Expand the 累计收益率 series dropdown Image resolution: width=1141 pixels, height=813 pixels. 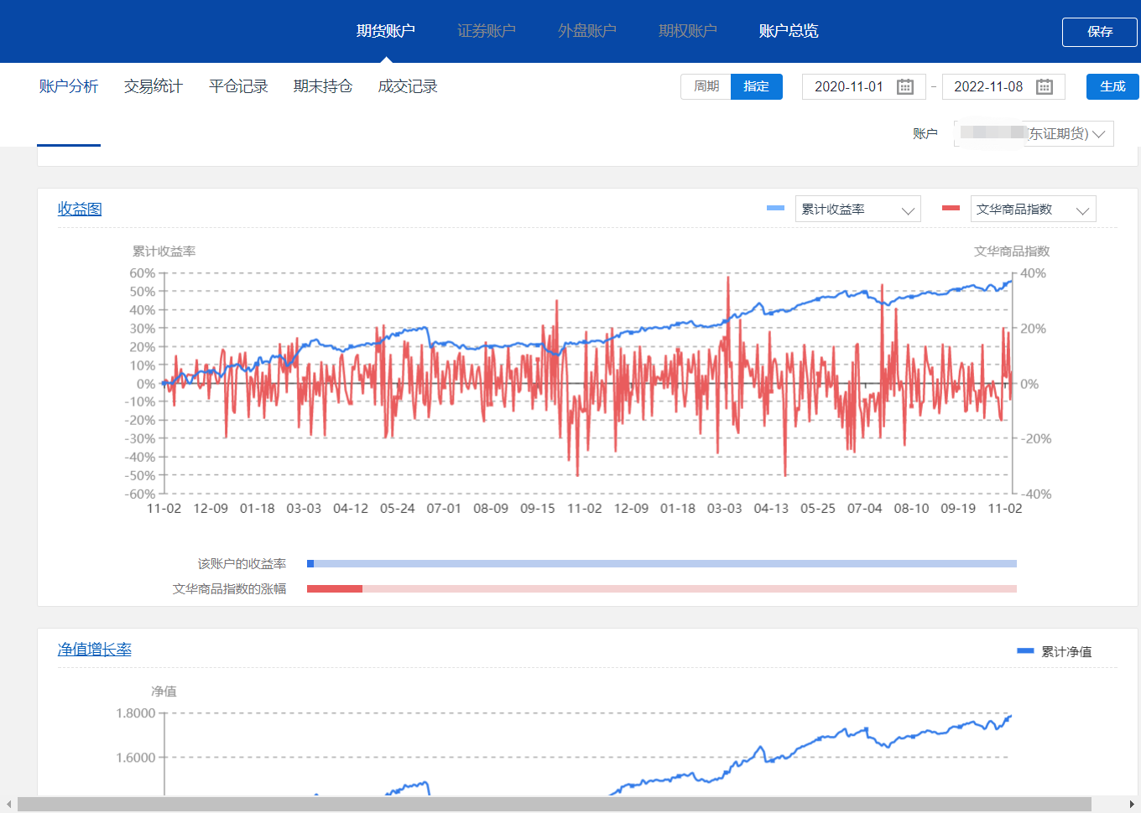coord(857,209)
